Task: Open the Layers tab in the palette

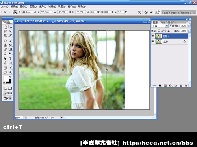Action: coord(155,22)
